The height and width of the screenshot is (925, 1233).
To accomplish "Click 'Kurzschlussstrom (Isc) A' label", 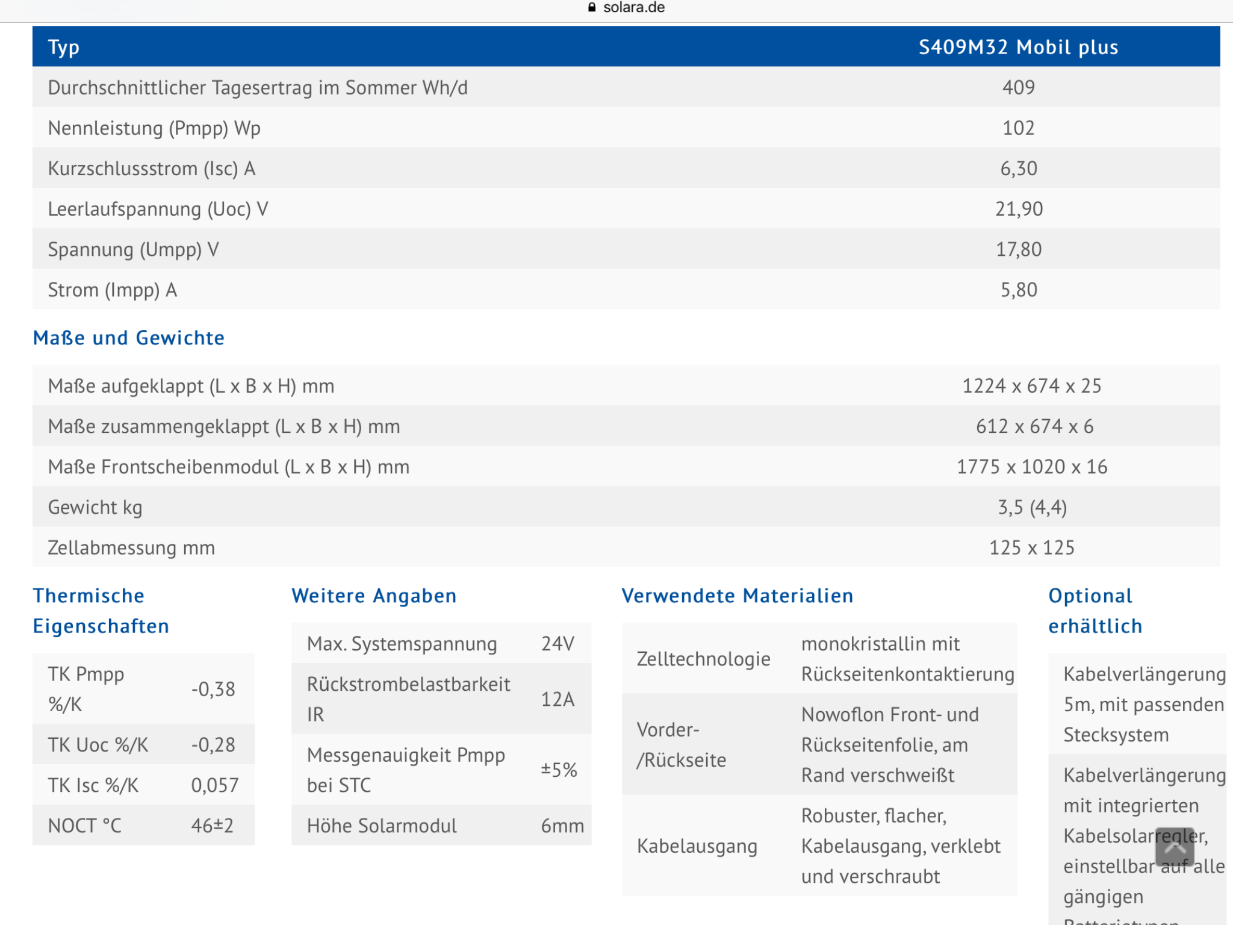I will click(152, 168).
